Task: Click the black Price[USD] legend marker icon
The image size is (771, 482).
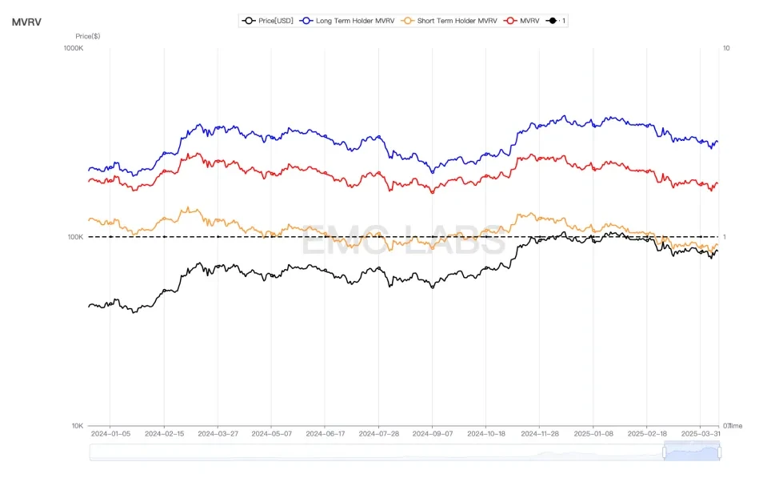Action: (x=250, y=20)
